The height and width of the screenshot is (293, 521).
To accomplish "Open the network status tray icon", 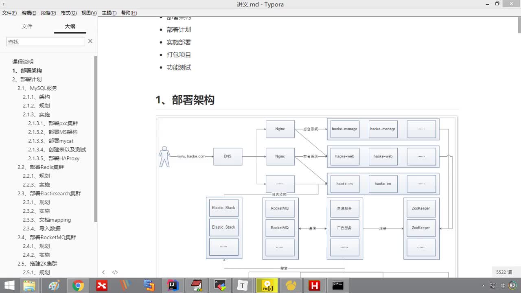I will 493,286.
